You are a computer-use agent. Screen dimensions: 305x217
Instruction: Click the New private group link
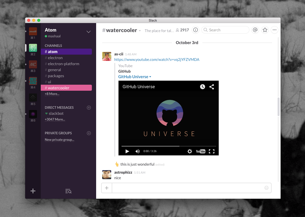[x=59, y=140]
